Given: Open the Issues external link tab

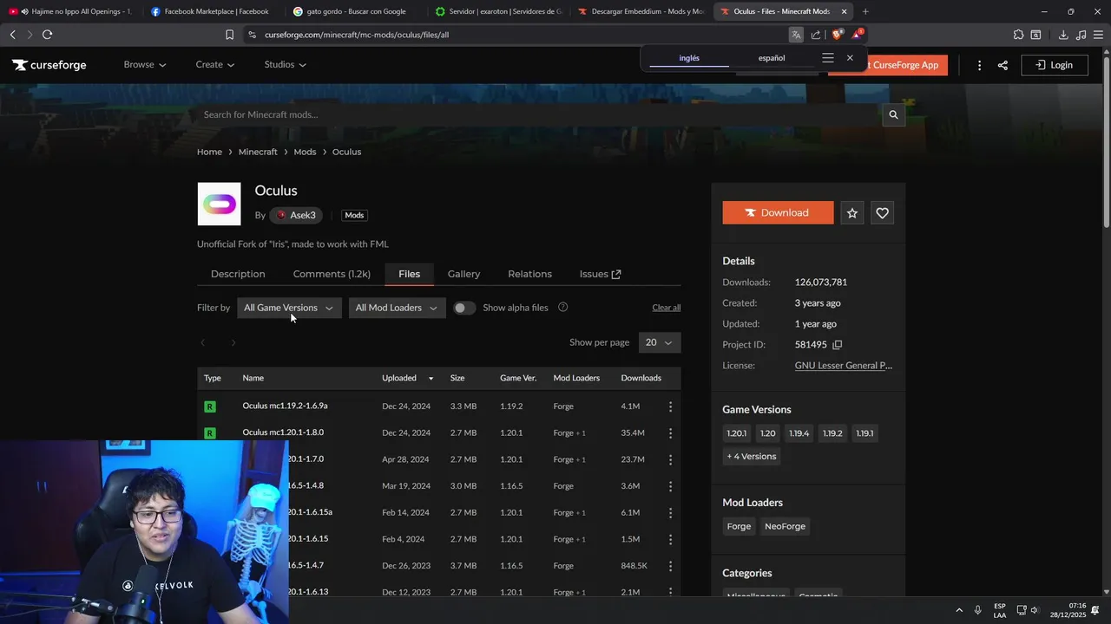Looking at the screenshot, I should 600,274.
